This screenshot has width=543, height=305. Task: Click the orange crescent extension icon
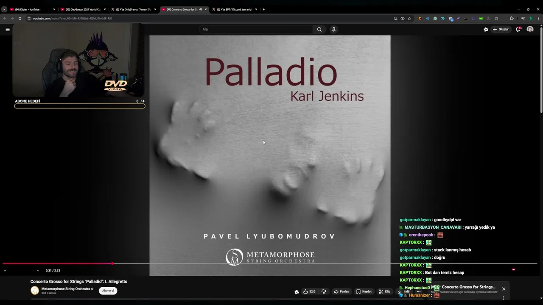pos(420,19)
